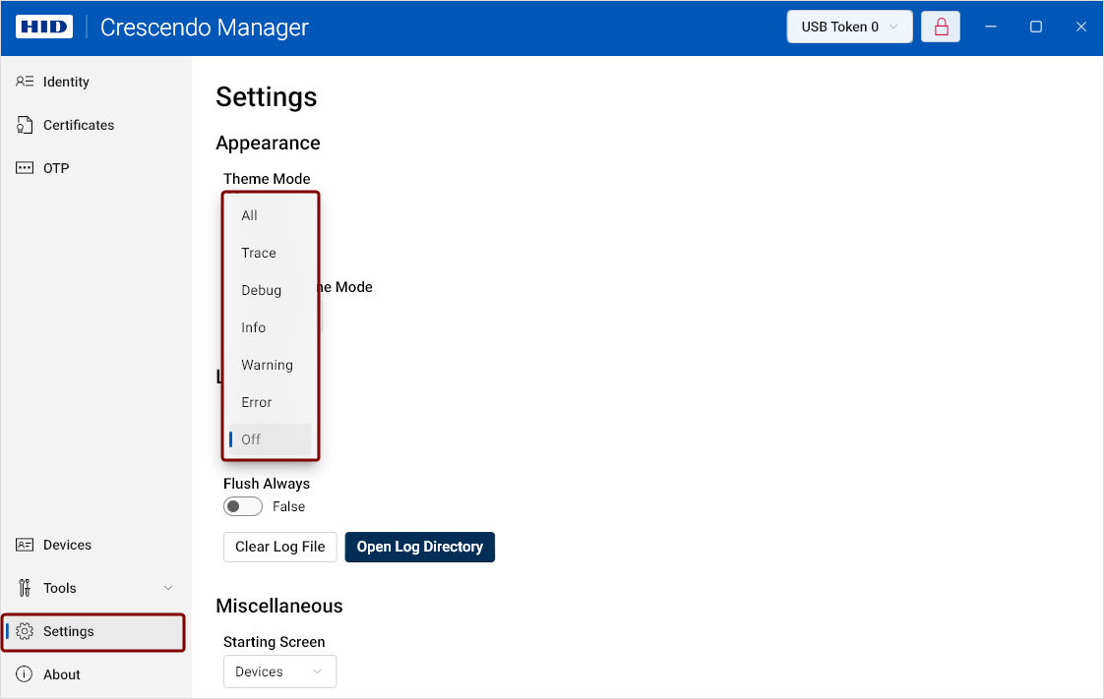Open the OTP page label

click(56, 168)
